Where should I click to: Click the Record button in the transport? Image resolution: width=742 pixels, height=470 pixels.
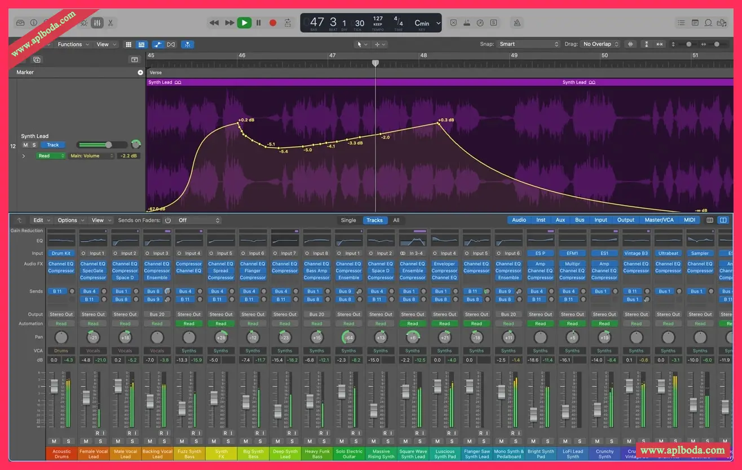273,23
